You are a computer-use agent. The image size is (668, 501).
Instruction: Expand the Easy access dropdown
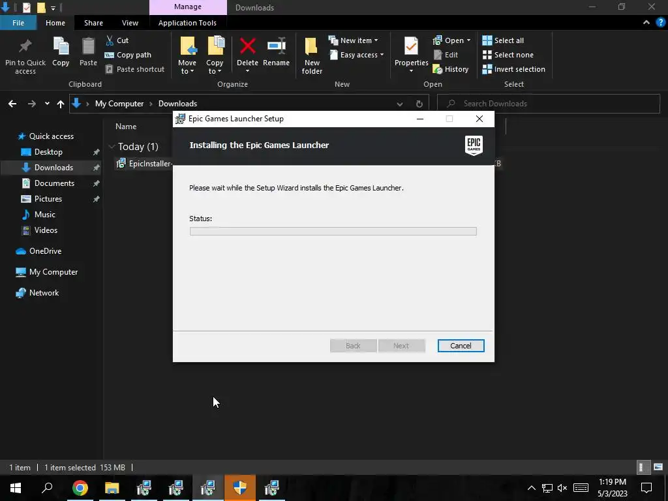pyautogui.click(x=357, y=55)
